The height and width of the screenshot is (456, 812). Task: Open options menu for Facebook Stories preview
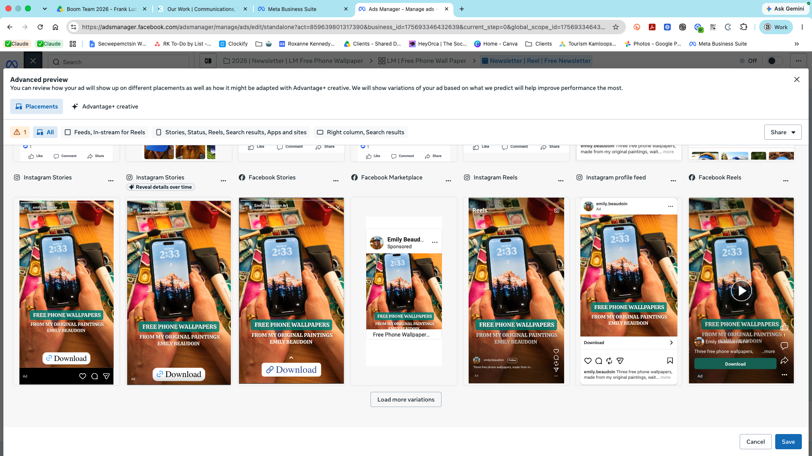pos(336,181)
